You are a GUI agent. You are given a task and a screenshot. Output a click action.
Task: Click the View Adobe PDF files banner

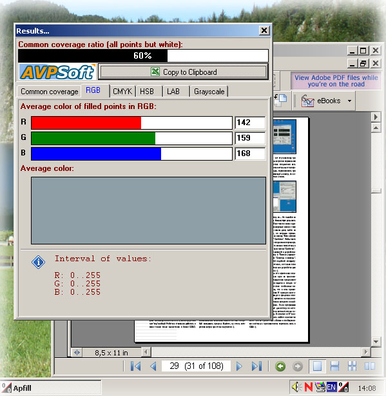tap(336, 81)
